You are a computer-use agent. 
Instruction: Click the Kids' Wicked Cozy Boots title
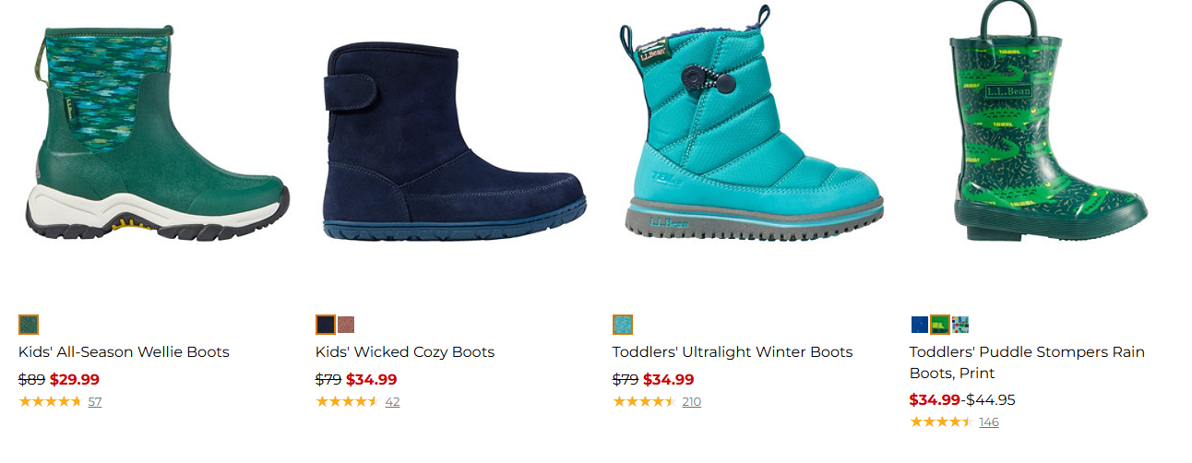[x=405, y=352]
